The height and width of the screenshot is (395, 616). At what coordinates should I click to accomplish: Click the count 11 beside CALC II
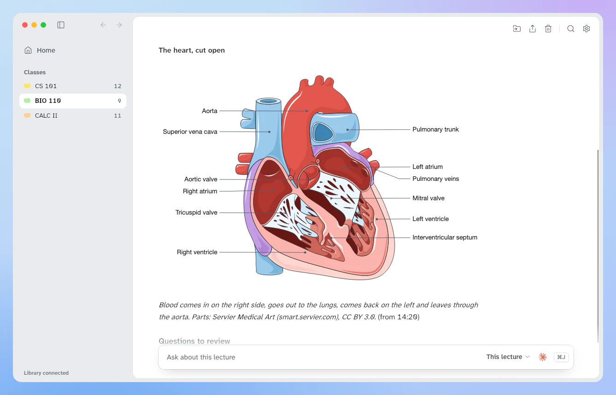pos(118,115)
